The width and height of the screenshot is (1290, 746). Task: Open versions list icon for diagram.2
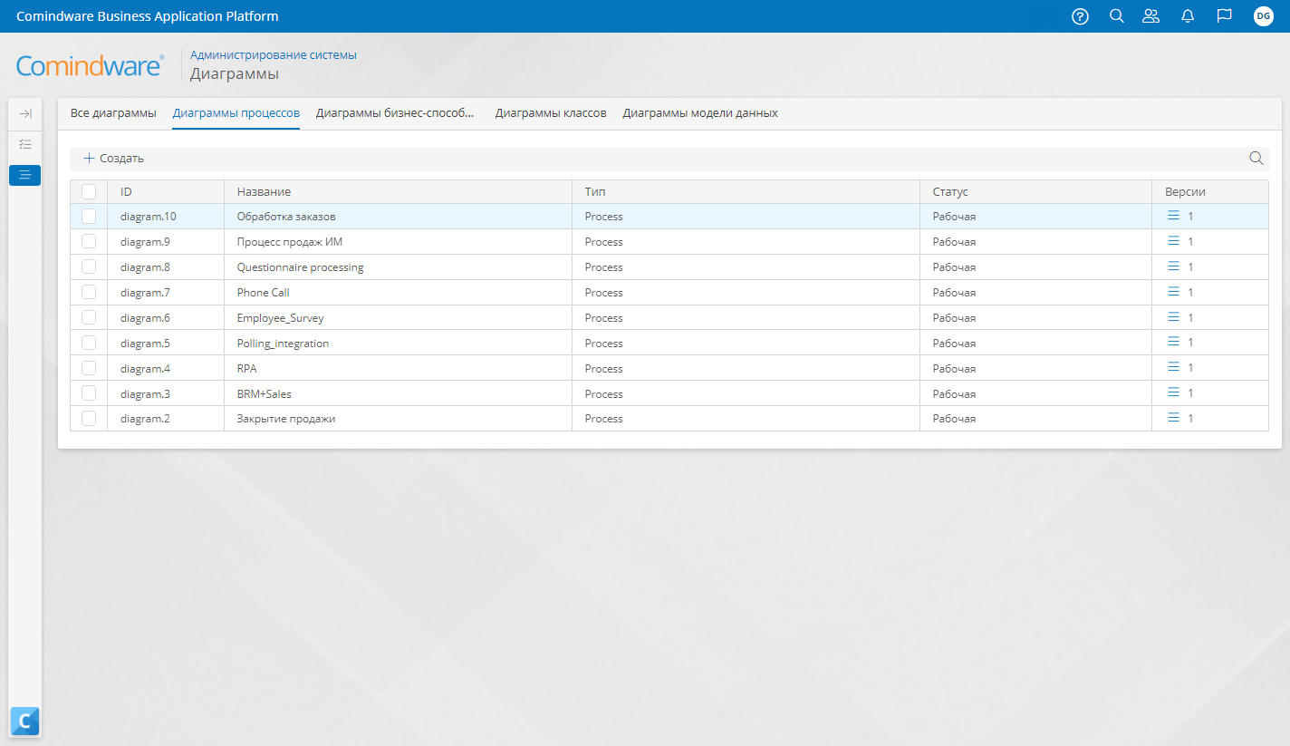click(x=1173, y=418)
